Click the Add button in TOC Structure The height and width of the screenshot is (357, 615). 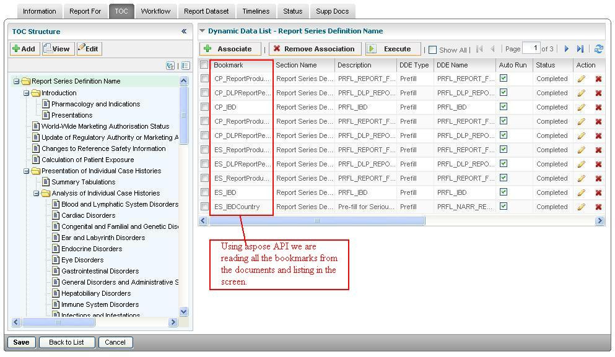pos(24,49)
